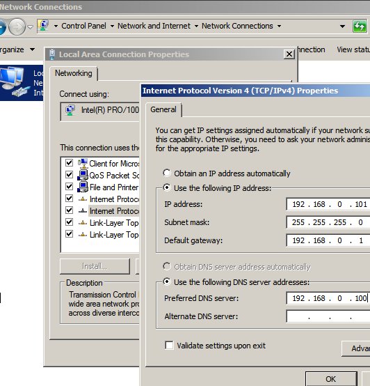
Task: Uncheck the first Internet Protocol item checkbox
Action: [70, 198]
